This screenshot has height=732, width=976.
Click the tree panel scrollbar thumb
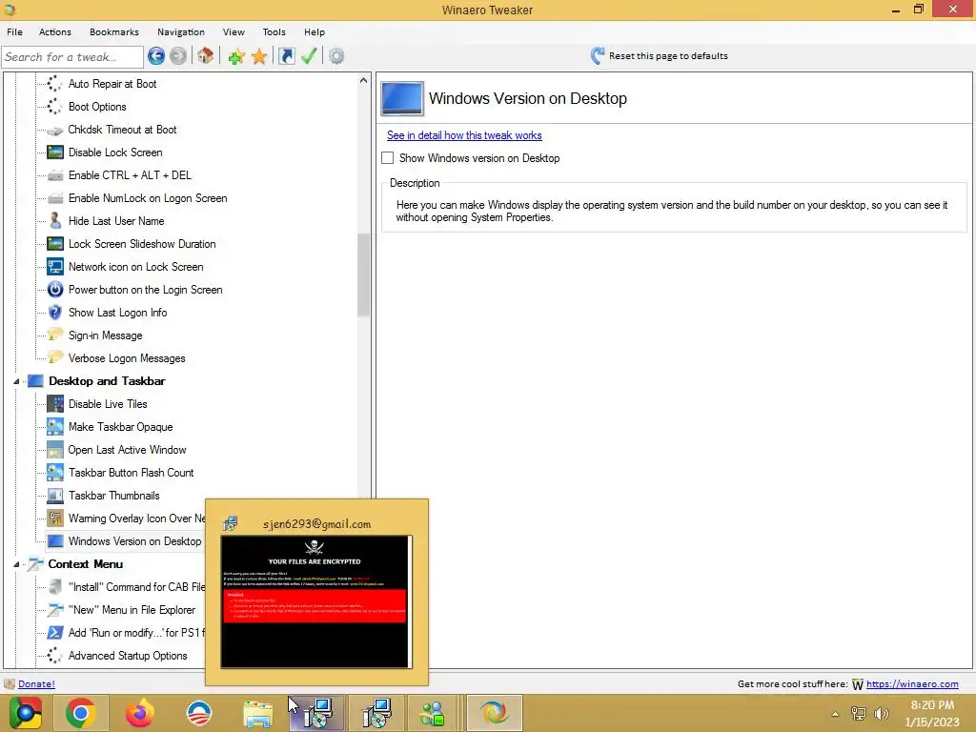pos(363,275)
